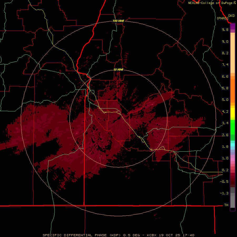Click the TH threshold label
This screenshot has width=237, height=237.
tap(226, 205)
